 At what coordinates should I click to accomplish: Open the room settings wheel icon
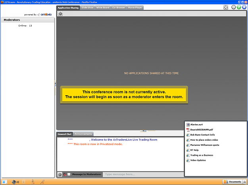coord(233,7)
